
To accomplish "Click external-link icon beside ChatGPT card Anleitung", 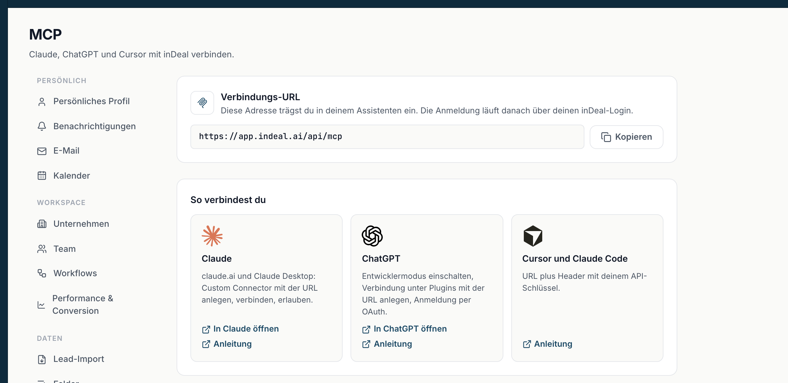I will [366, 344].
